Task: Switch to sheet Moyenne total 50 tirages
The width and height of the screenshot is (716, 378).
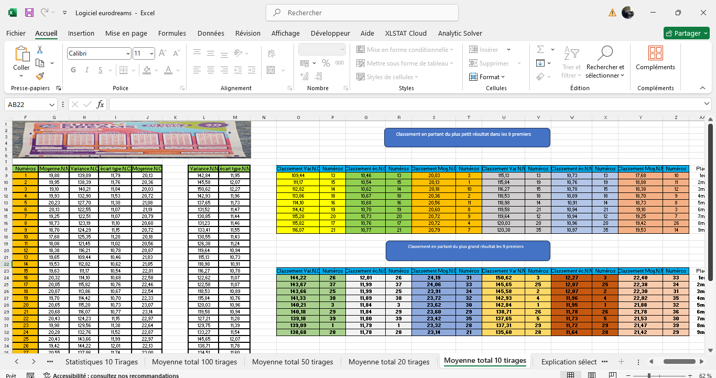Action: pos(292,361)
